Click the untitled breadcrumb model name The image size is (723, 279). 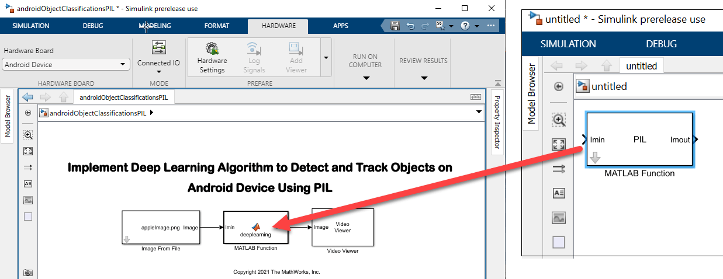(x=609, y=86)
